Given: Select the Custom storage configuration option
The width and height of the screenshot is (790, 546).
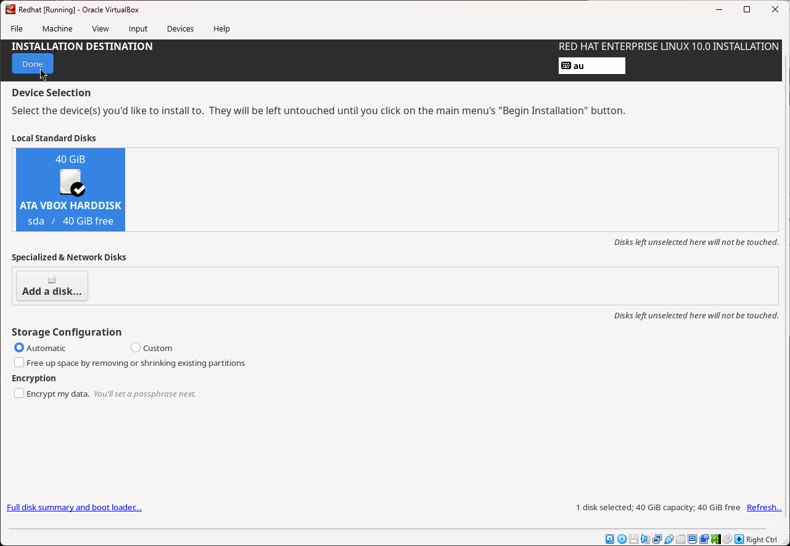Looking at the screenshot, I should (x=136, y=347).
